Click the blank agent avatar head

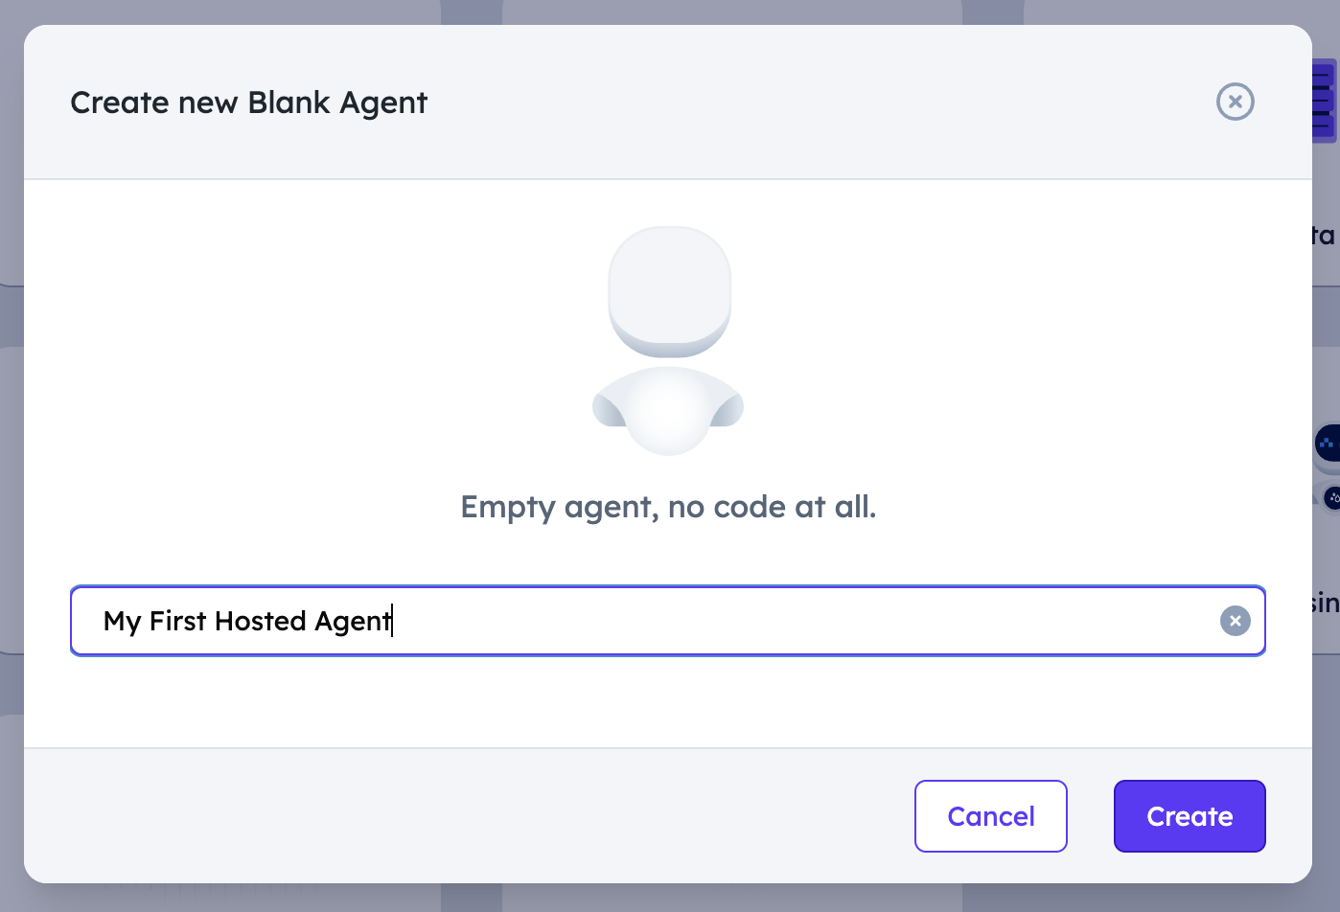(x=669, y=292)
